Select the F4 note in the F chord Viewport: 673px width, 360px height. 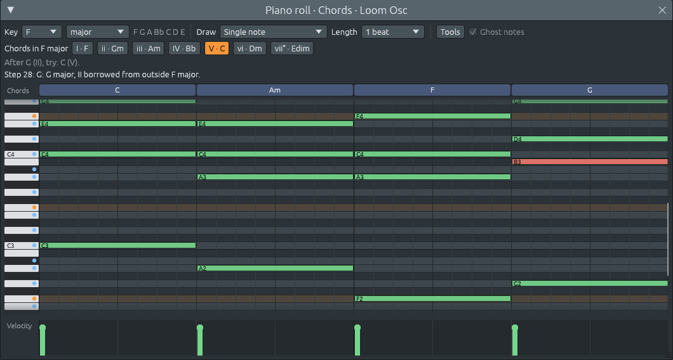pyautogui.click(x=432, y=116)
